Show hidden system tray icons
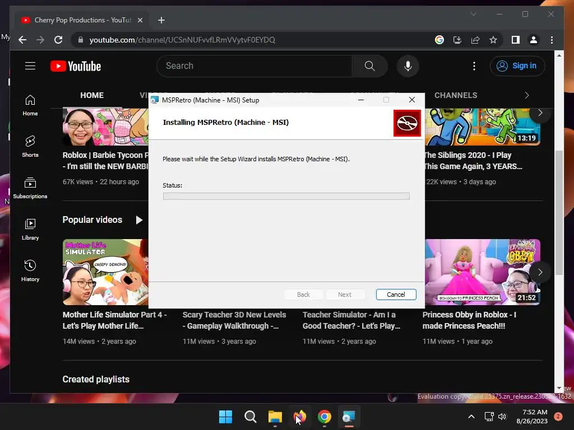This screenshot has width=574, height=430. point(471,417)
